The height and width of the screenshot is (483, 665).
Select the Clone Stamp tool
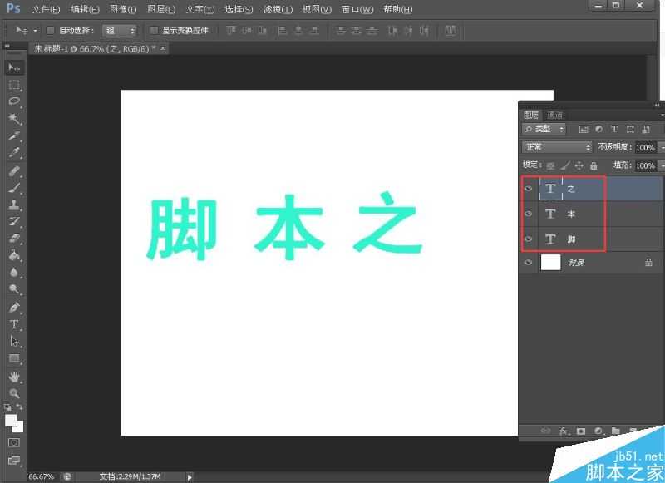pos(14,206)
